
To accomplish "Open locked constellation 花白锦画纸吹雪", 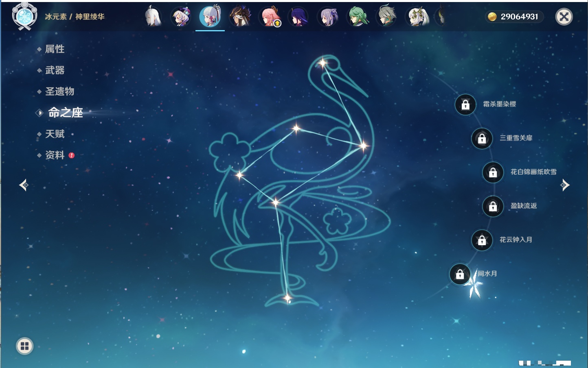I will click(493, 172).
